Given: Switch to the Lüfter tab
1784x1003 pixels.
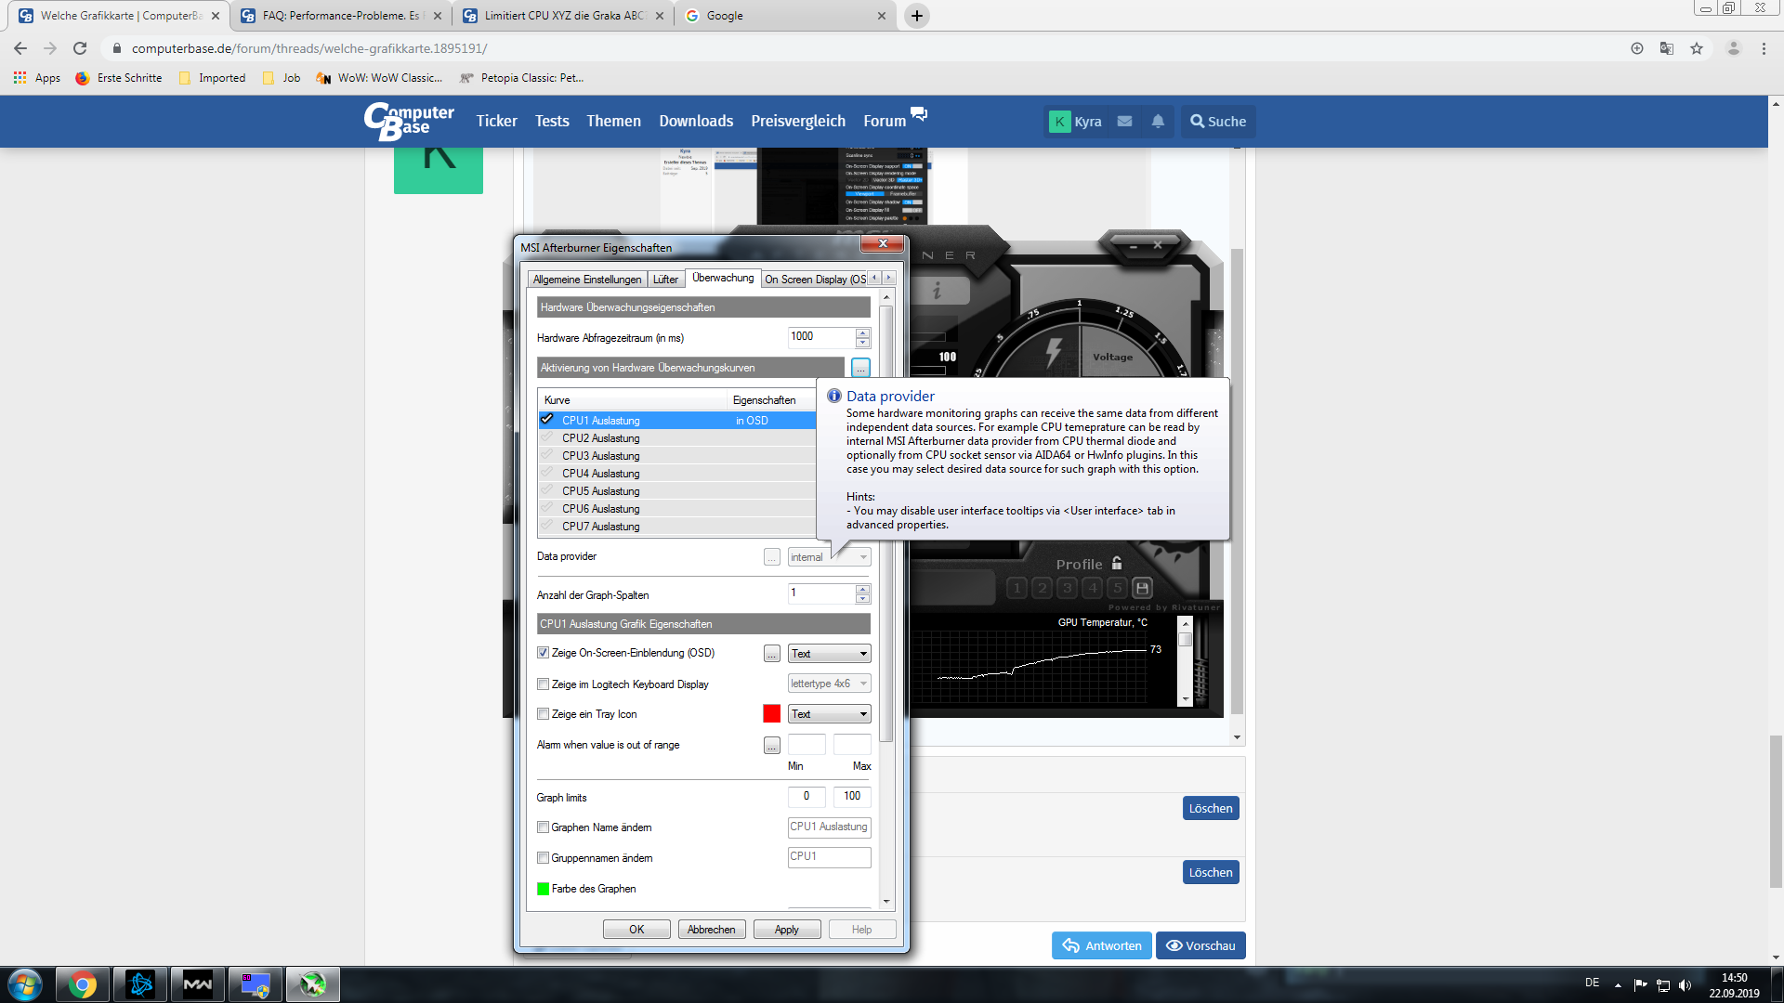Looking at the screenshot, I should click(x=665, y=280).
